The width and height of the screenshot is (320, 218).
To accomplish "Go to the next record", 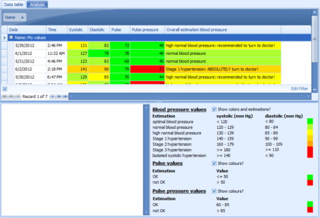I will (53, 96).
